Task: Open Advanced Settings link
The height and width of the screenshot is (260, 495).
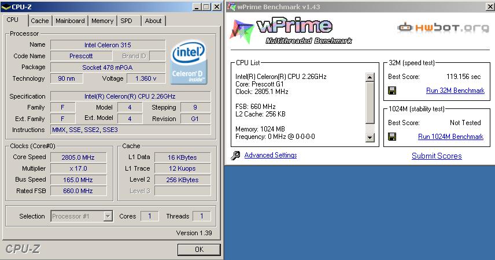Action: (x=271, y=155)
